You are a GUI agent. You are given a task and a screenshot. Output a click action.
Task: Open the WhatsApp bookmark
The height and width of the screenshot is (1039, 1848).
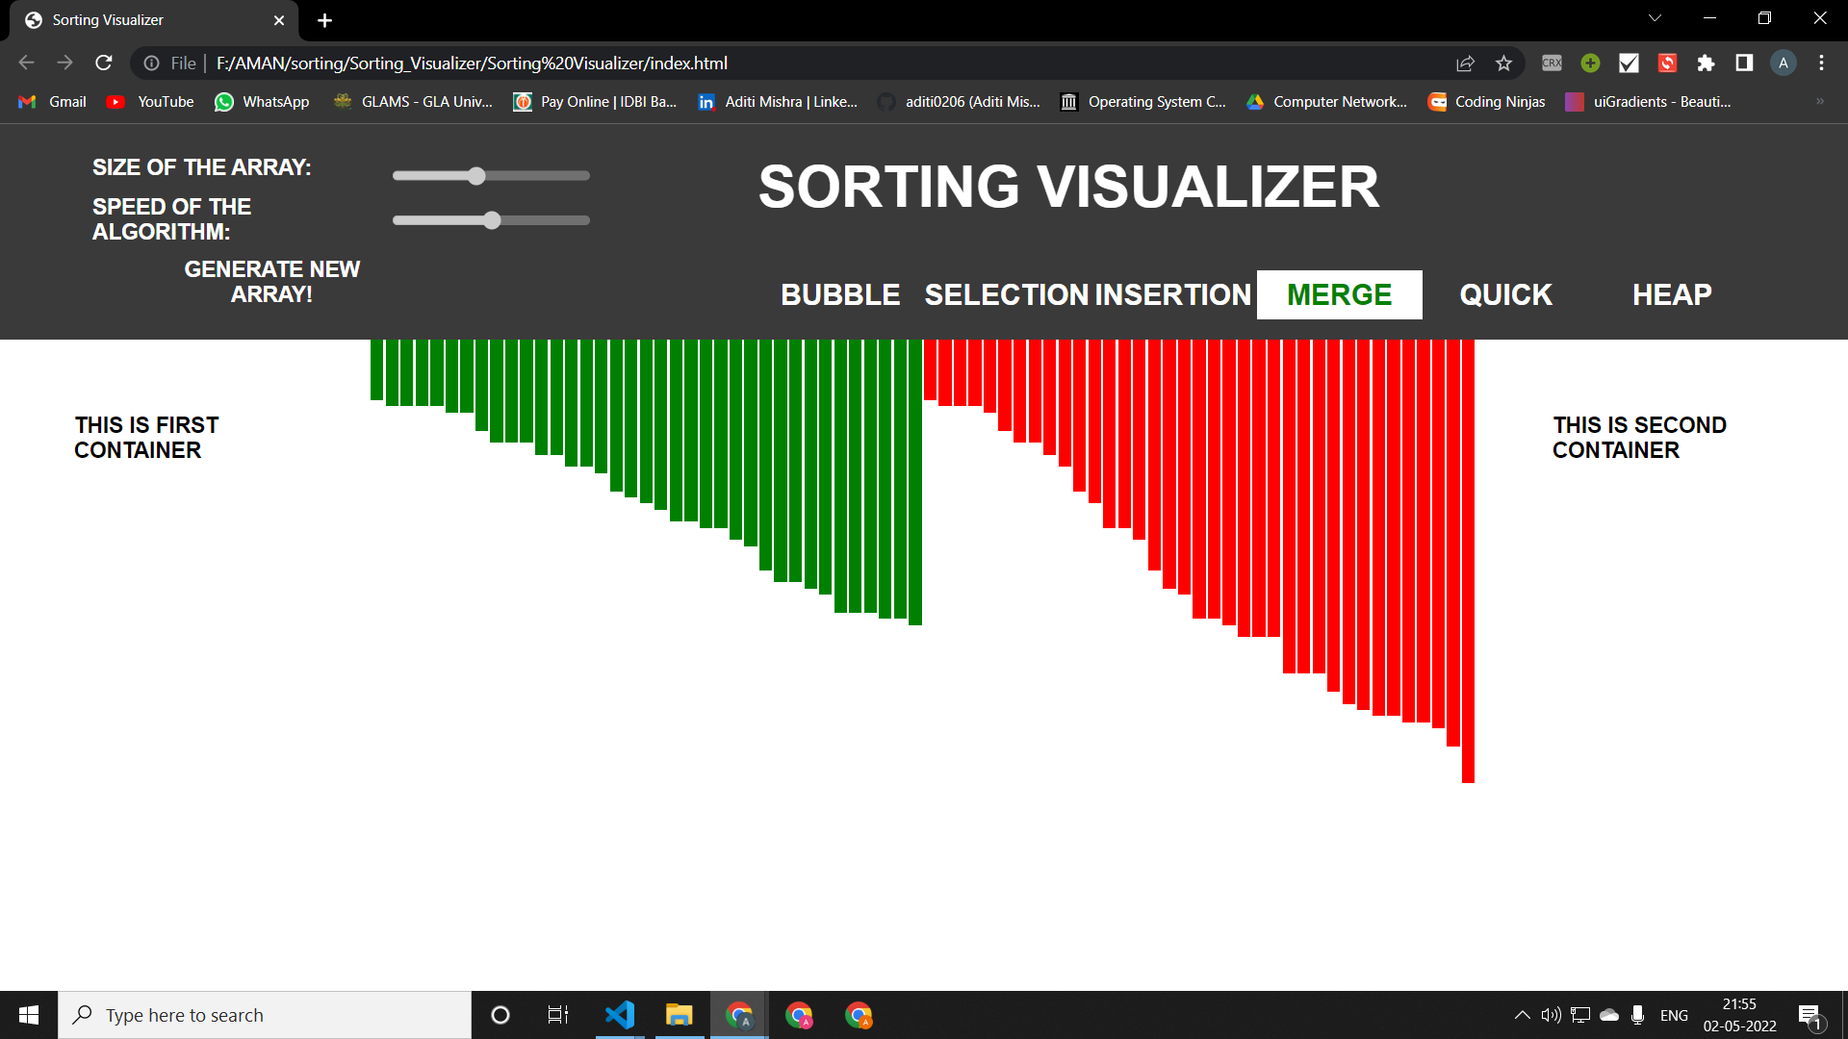pos(261,101)
